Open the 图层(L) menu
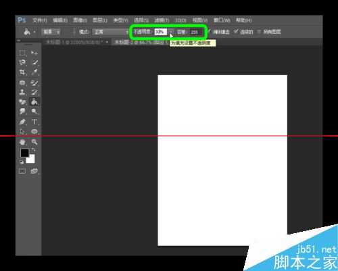Image resolution: width=338 pixels, height=271 pixels. click(x=100, y=20)
